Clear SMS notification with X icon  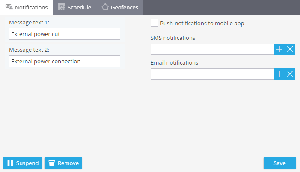(x=290, y=49)
